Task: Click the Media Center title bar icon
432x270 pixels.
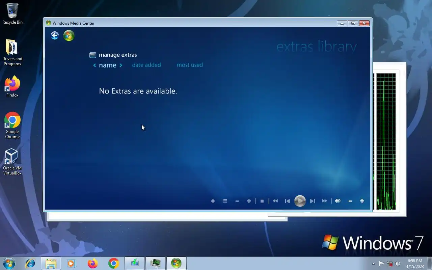Action: point(48,23)
